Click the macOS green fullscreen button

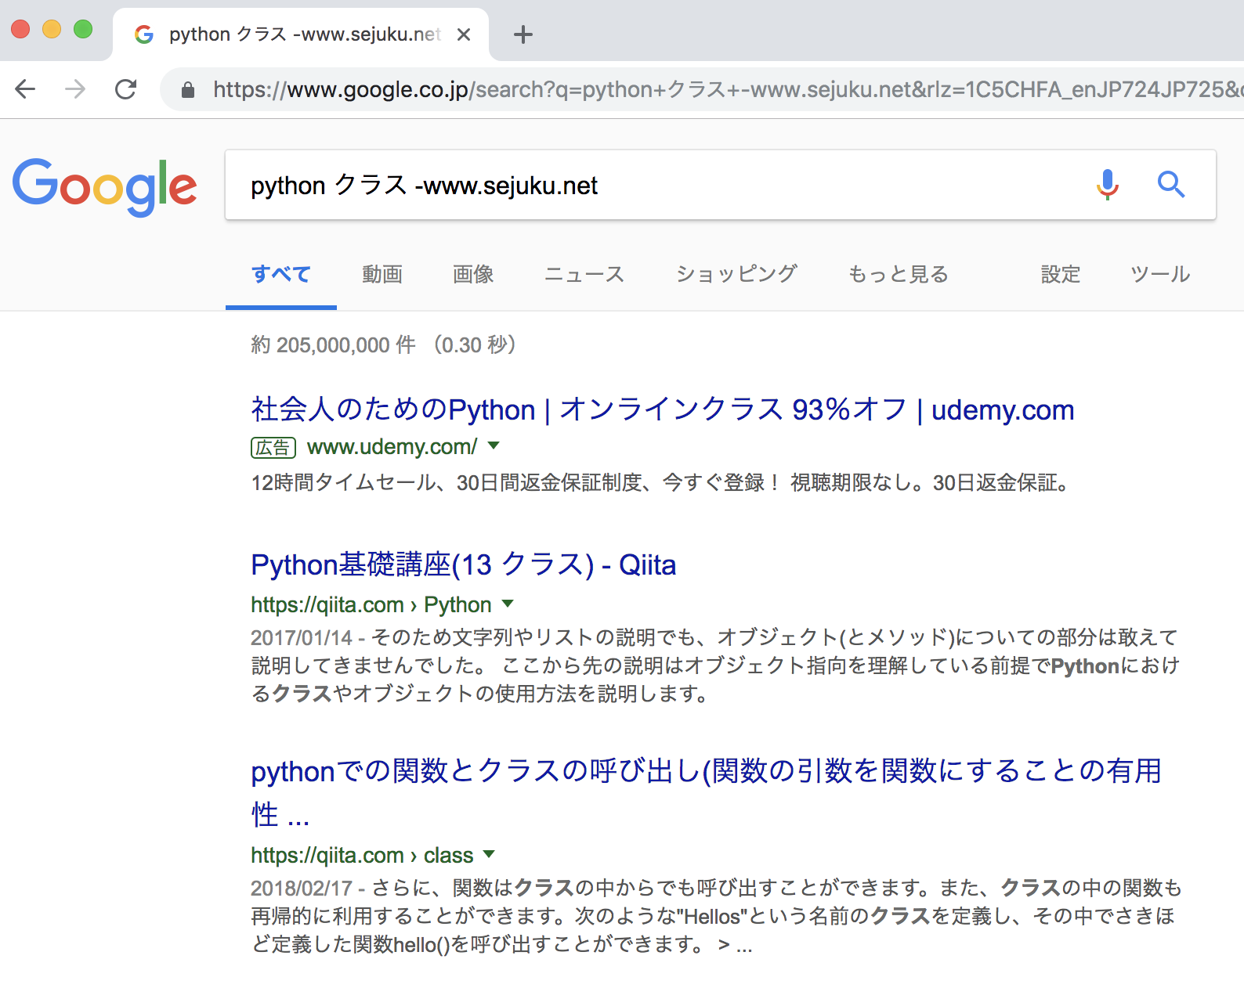[83, 30]
